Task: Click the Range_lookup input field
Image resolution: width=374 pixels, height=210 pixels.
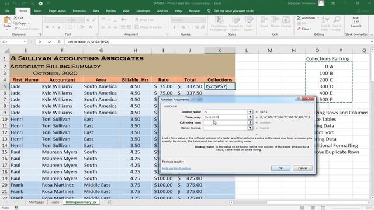Action: click(225, 128)
